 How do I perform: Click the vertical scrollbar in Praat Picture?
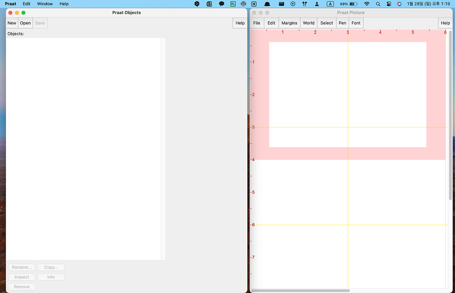click(451, 116)
